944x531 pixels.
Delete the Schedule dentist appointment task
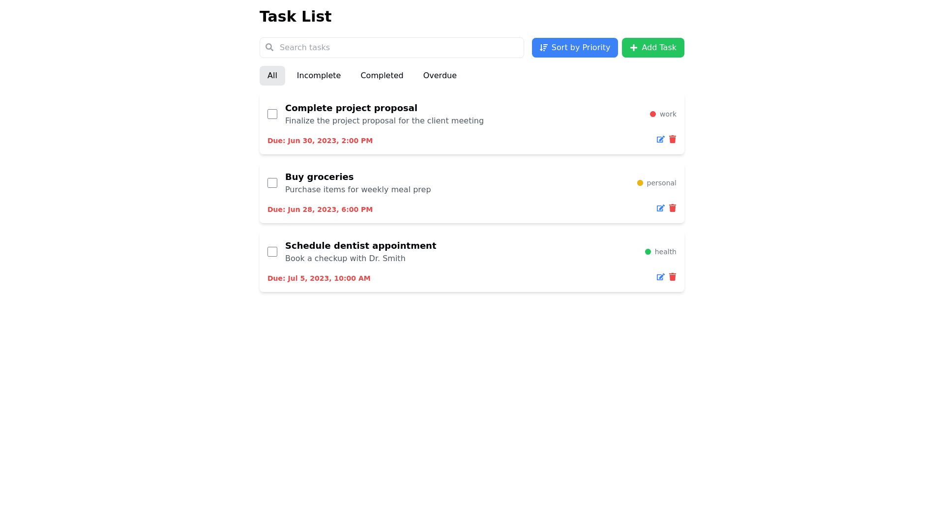click(673, 277)
